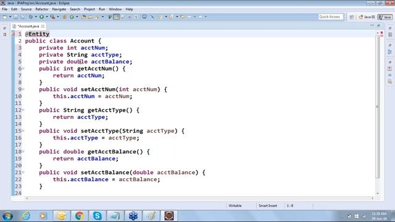Open the New Java Class dropdown arrow

tap(77, 17)
